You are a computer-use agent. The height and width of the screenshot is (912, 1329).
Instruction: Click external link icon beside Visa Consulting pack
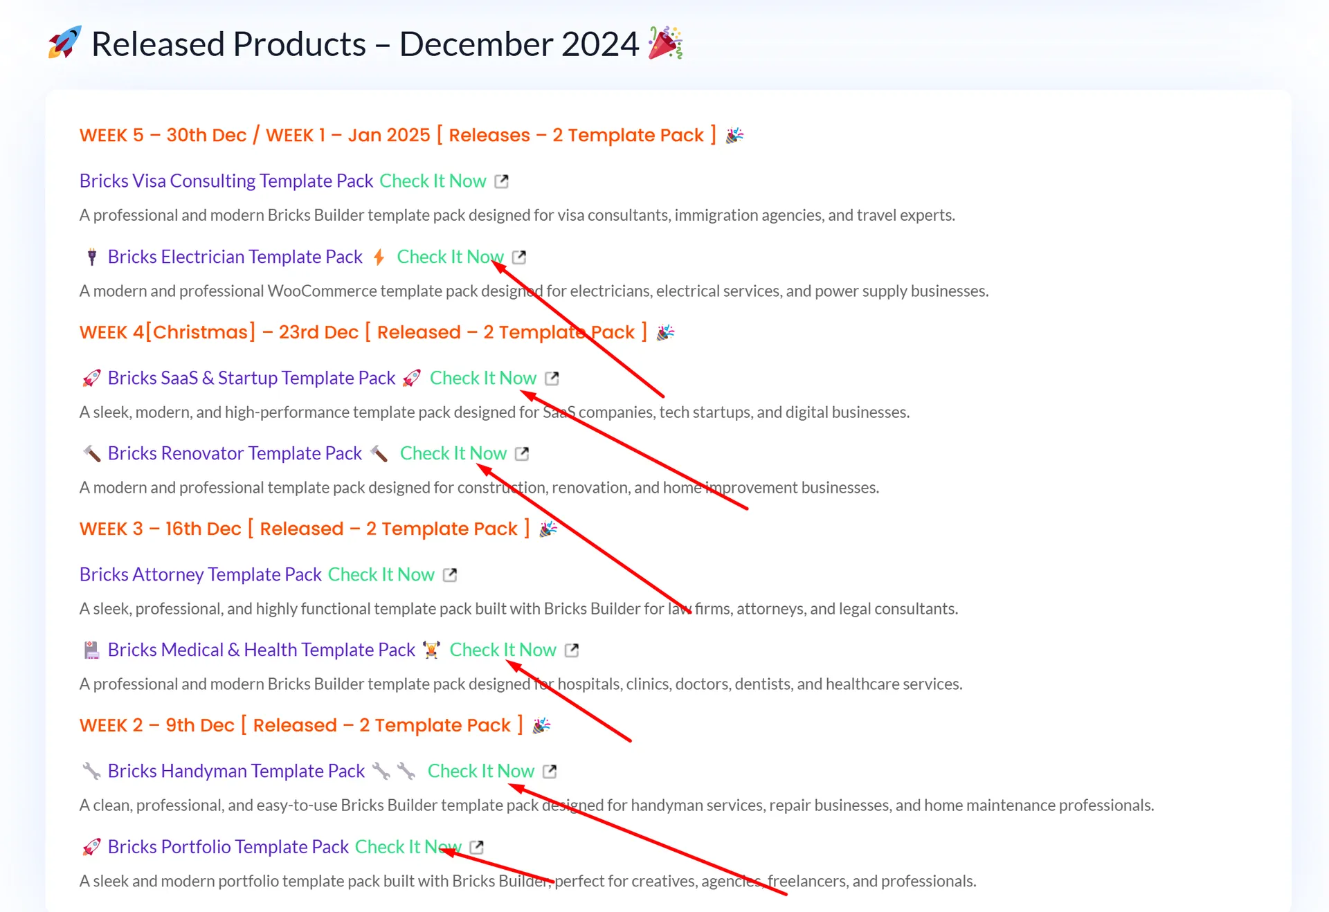(x=502, y=181)
